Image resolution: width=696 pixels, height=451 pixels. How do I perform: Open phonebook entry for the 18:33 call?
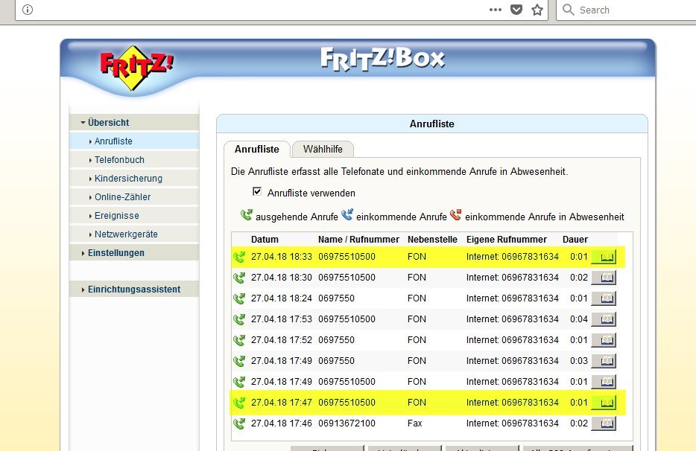pyautogui.click(x=604, y=257)
